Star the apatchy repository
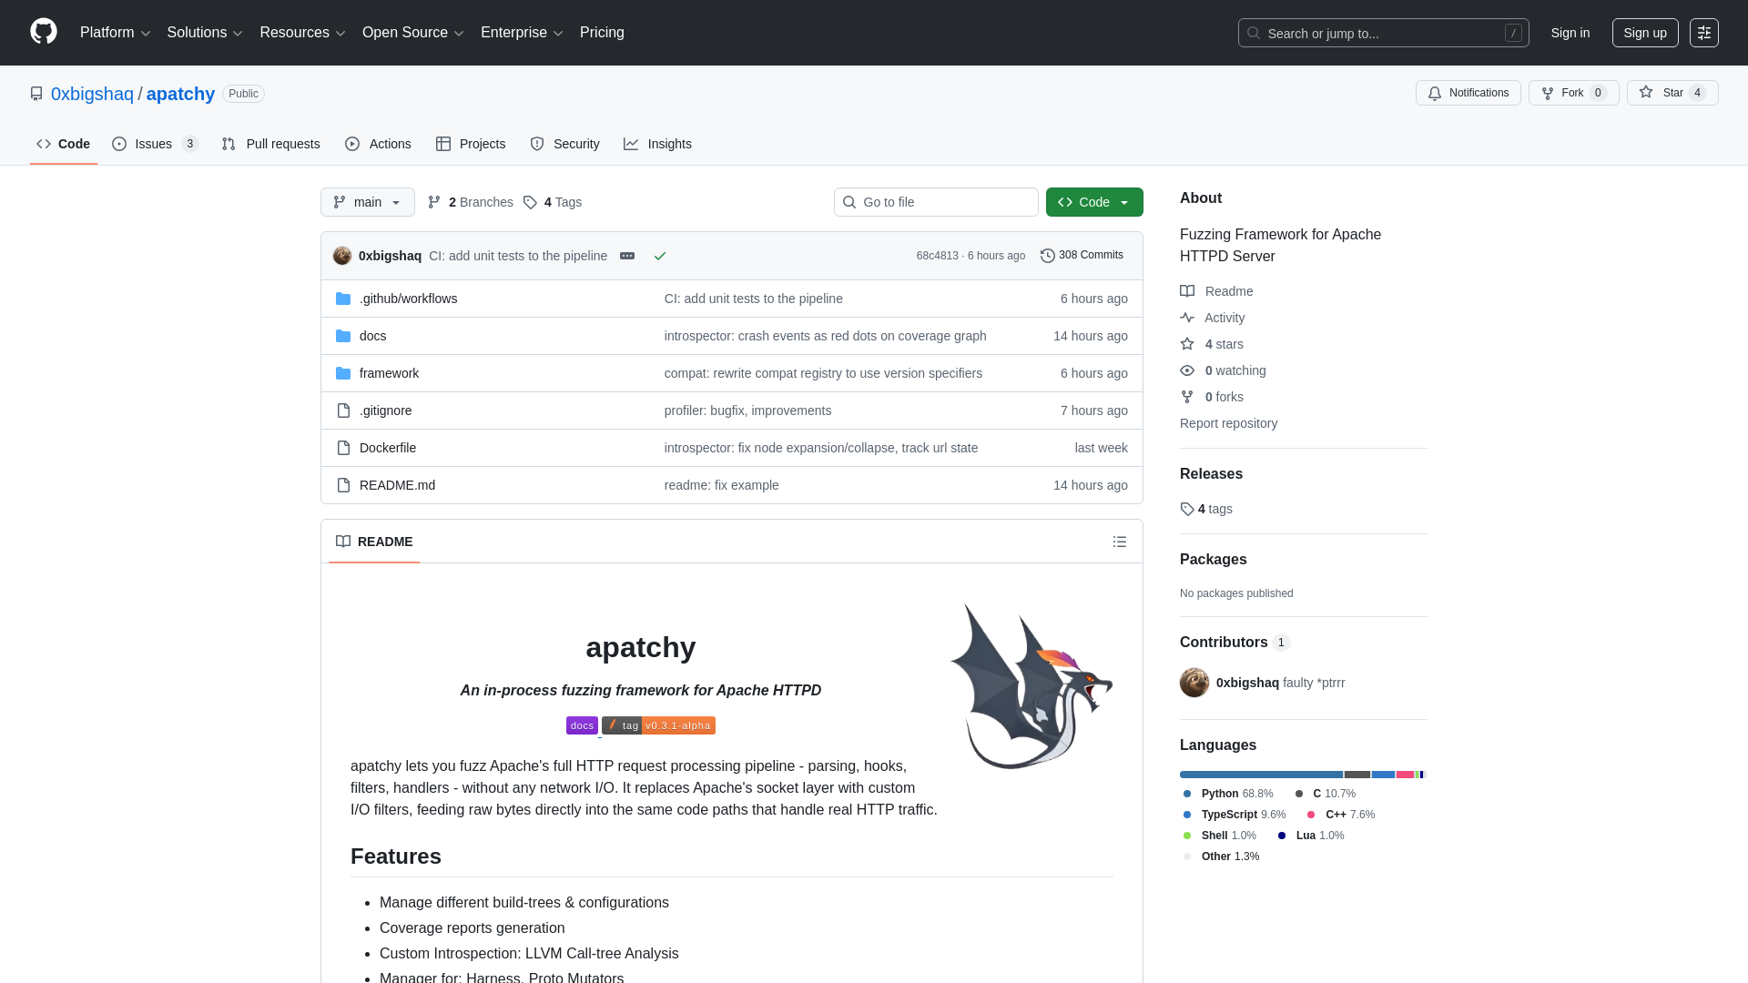This screenshot has width=1748, height=983. coord(1672,93)
